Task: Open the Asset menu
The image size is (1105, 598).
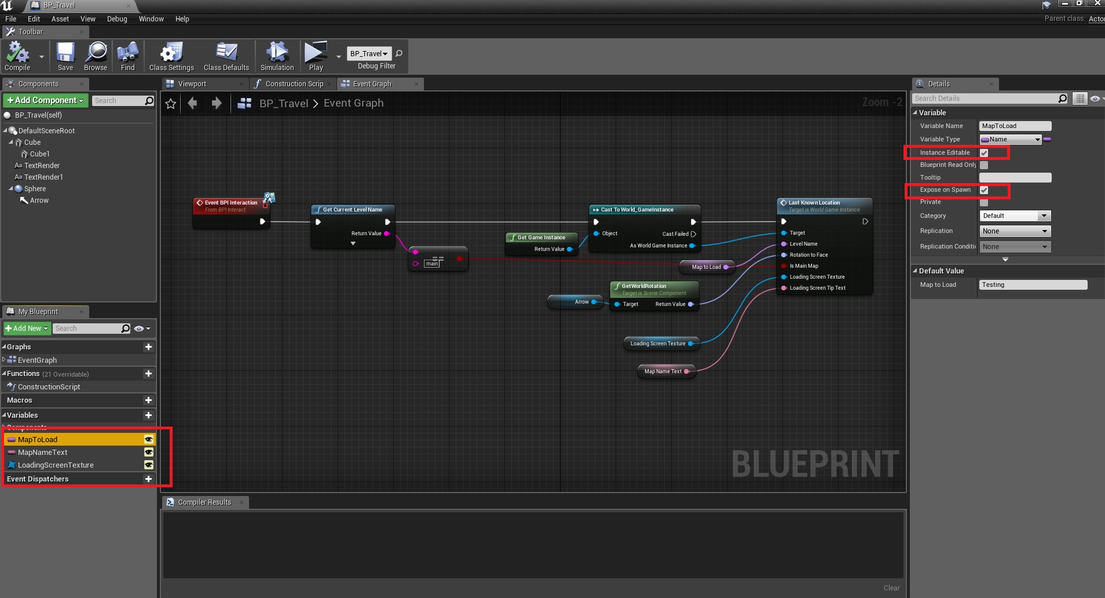Action: pyautogui.click(x=60, y=19)
